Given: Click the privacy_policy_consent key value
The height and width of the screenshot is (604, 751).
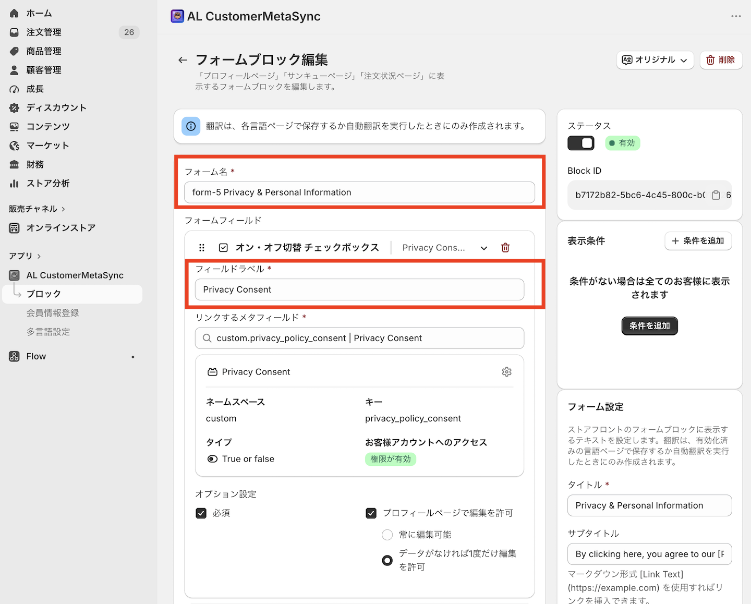Looking at the screenshot, I should (x=413, y=418).
